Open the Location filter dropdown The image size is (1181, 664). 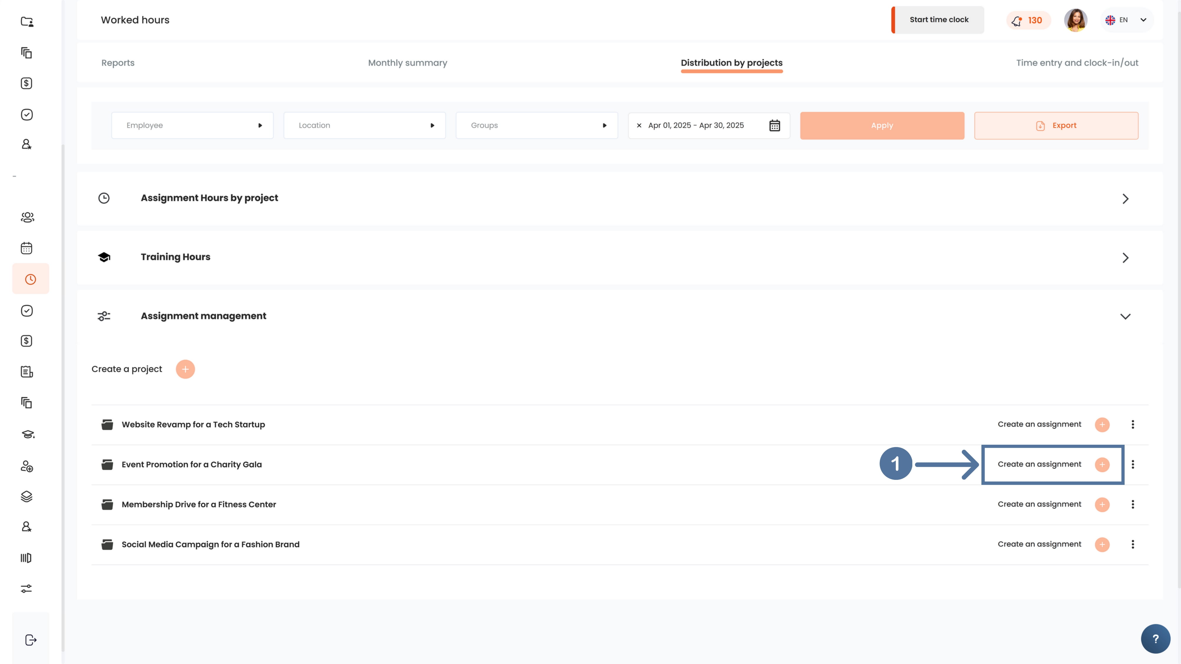point(364,125)
